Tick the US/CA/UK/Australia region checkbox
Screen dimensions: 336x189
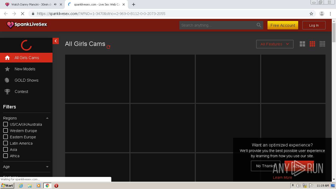pos(6,124)
